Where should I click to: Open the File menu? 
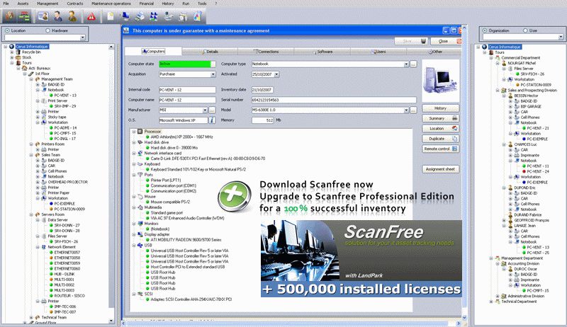point(6,4)
